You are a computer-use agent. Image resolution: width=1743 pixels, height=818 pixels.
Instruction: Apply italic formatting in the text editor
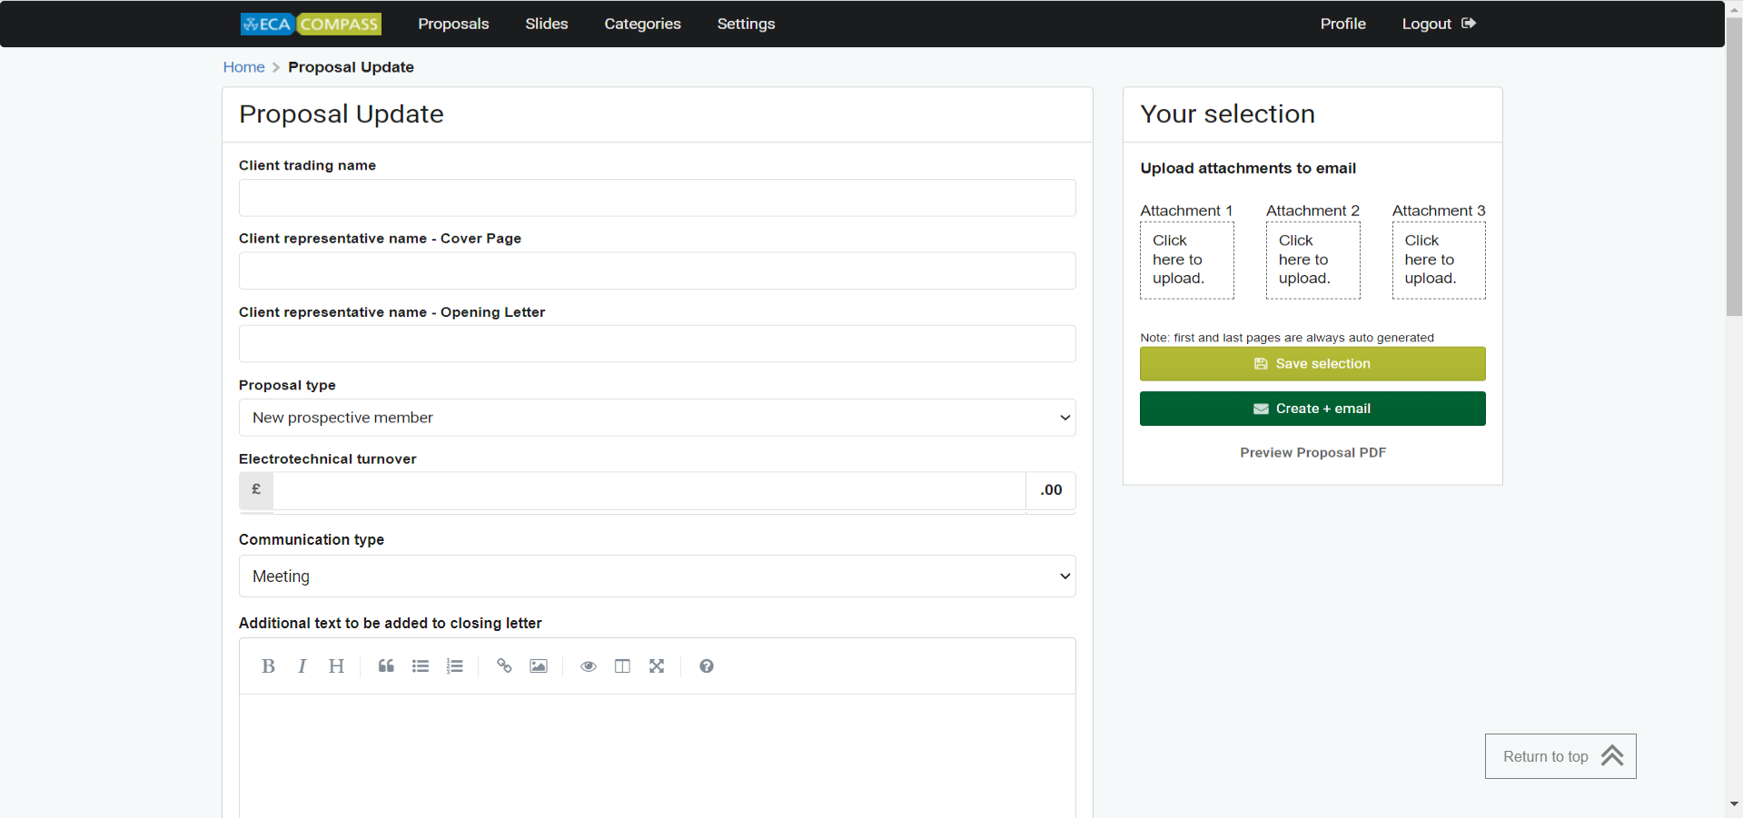[x=302, y=665]
